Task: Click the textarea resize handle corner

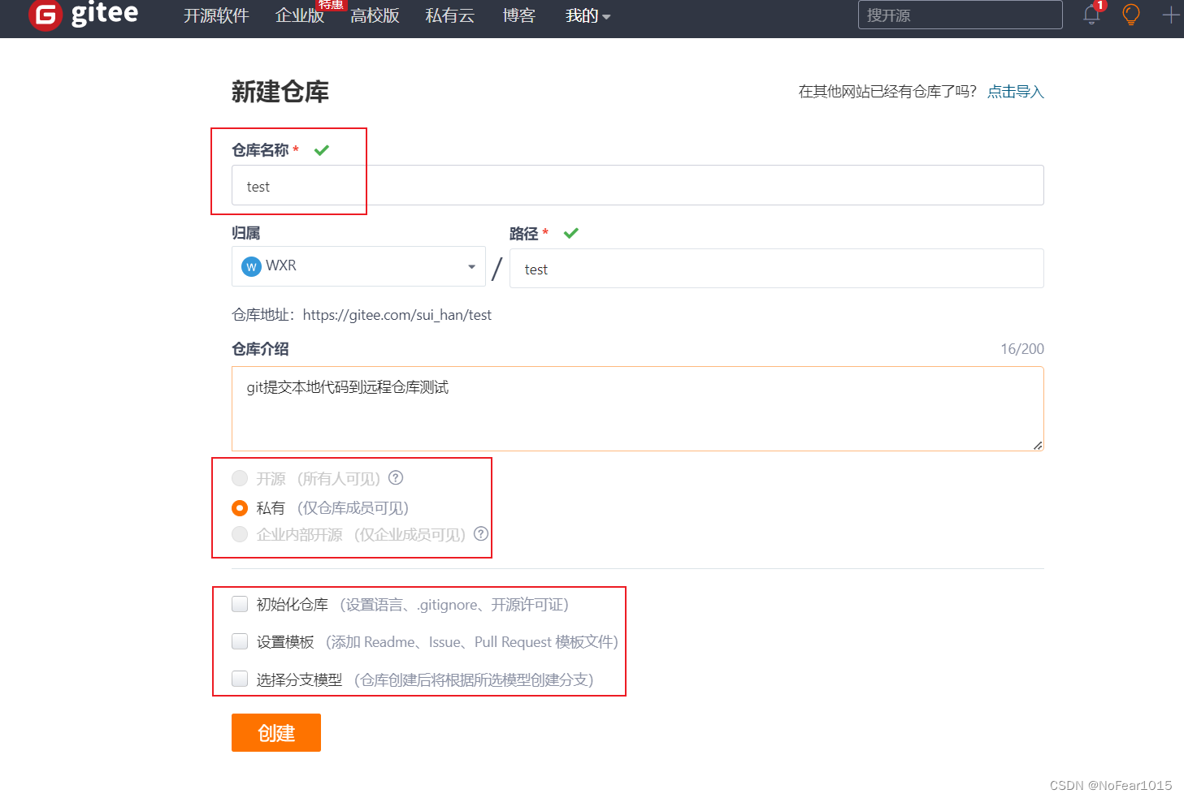Action: [x=1038, y=445]
